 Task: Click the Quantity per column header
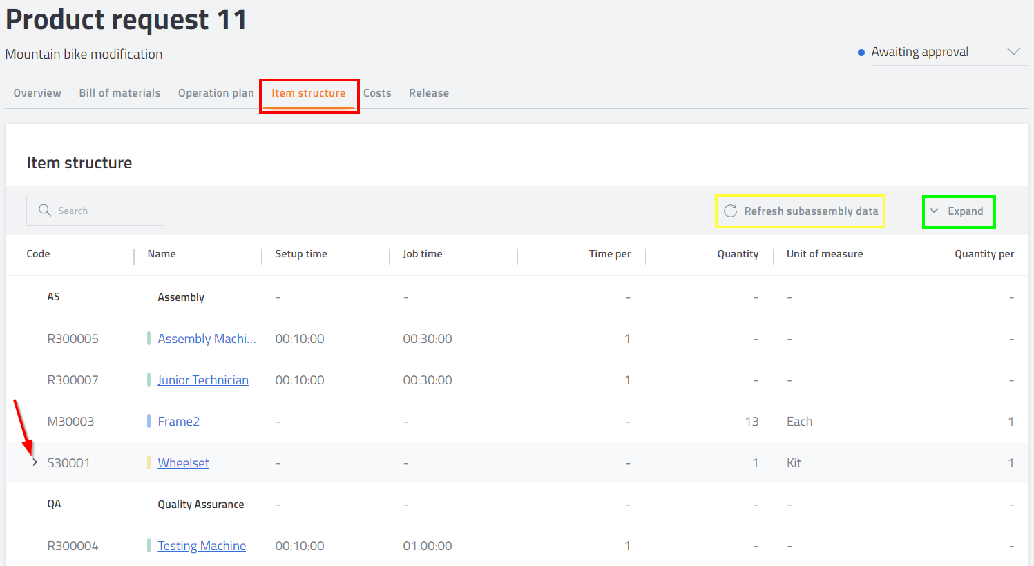984,254
